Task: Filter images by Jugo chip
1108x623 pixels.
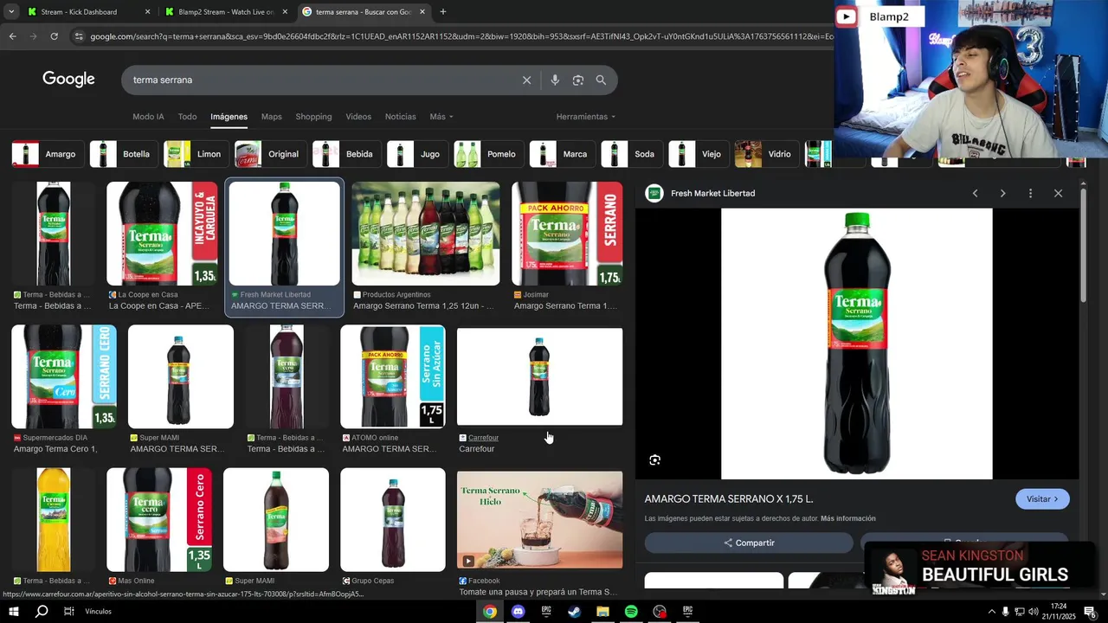Action: [x=417, y=154]
